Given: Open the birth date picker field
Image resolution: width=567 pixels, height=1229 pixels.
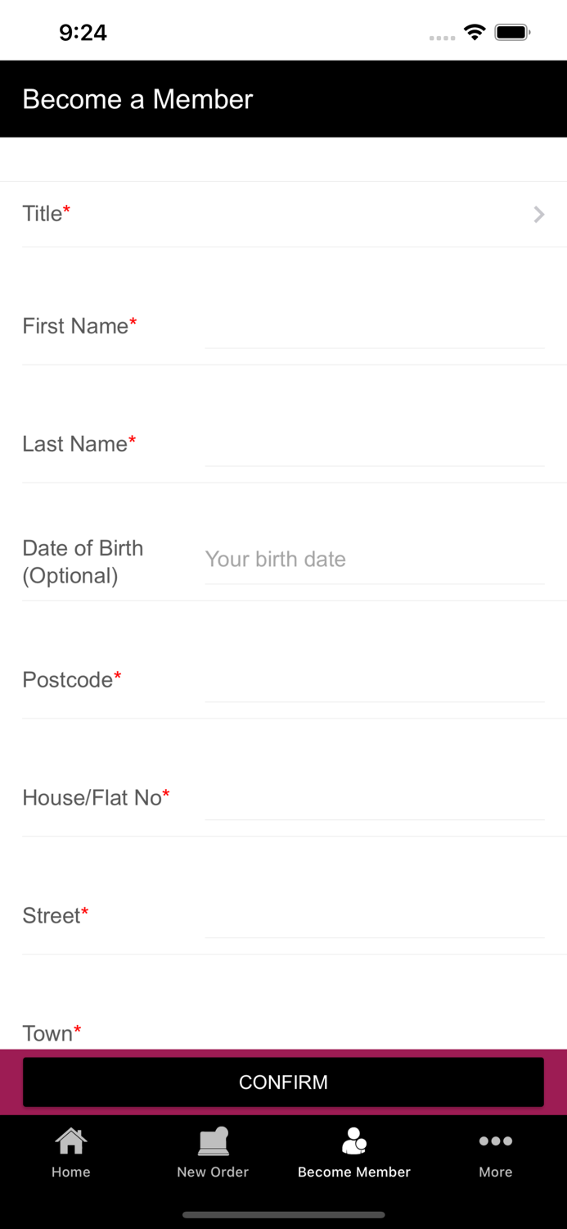Looking at the screenshot, I should coord(374,560).
